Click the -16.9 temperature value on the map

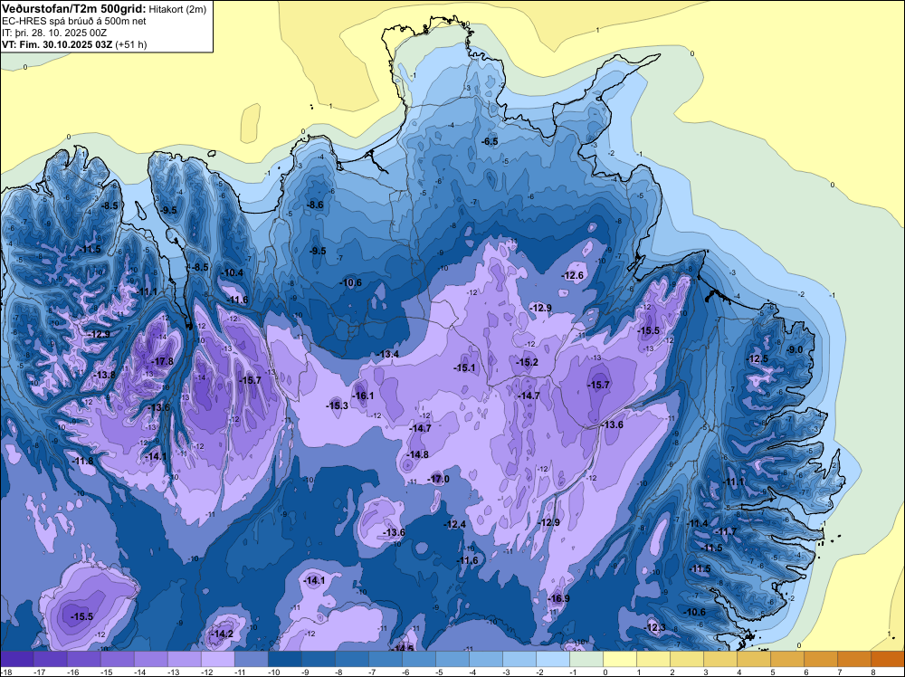[x=558, y=598]
